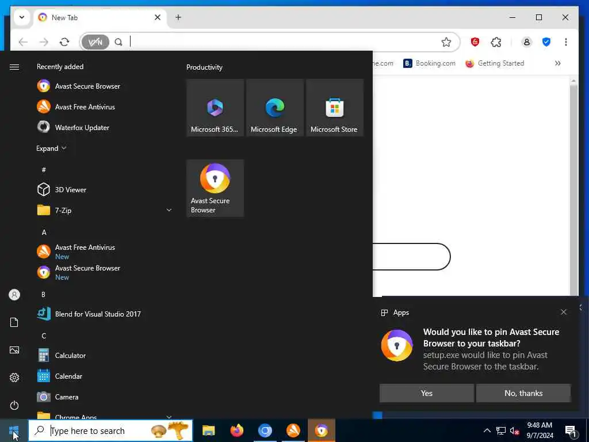The height and width of the screenshot is (442, 589).
Task: Expand the Recently added list
Action: tap(51, 148)
